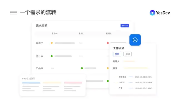This screenshot has width=178, height=100.
Task: Select the 发布 tab in 工作流转
Action: (117, 54)
